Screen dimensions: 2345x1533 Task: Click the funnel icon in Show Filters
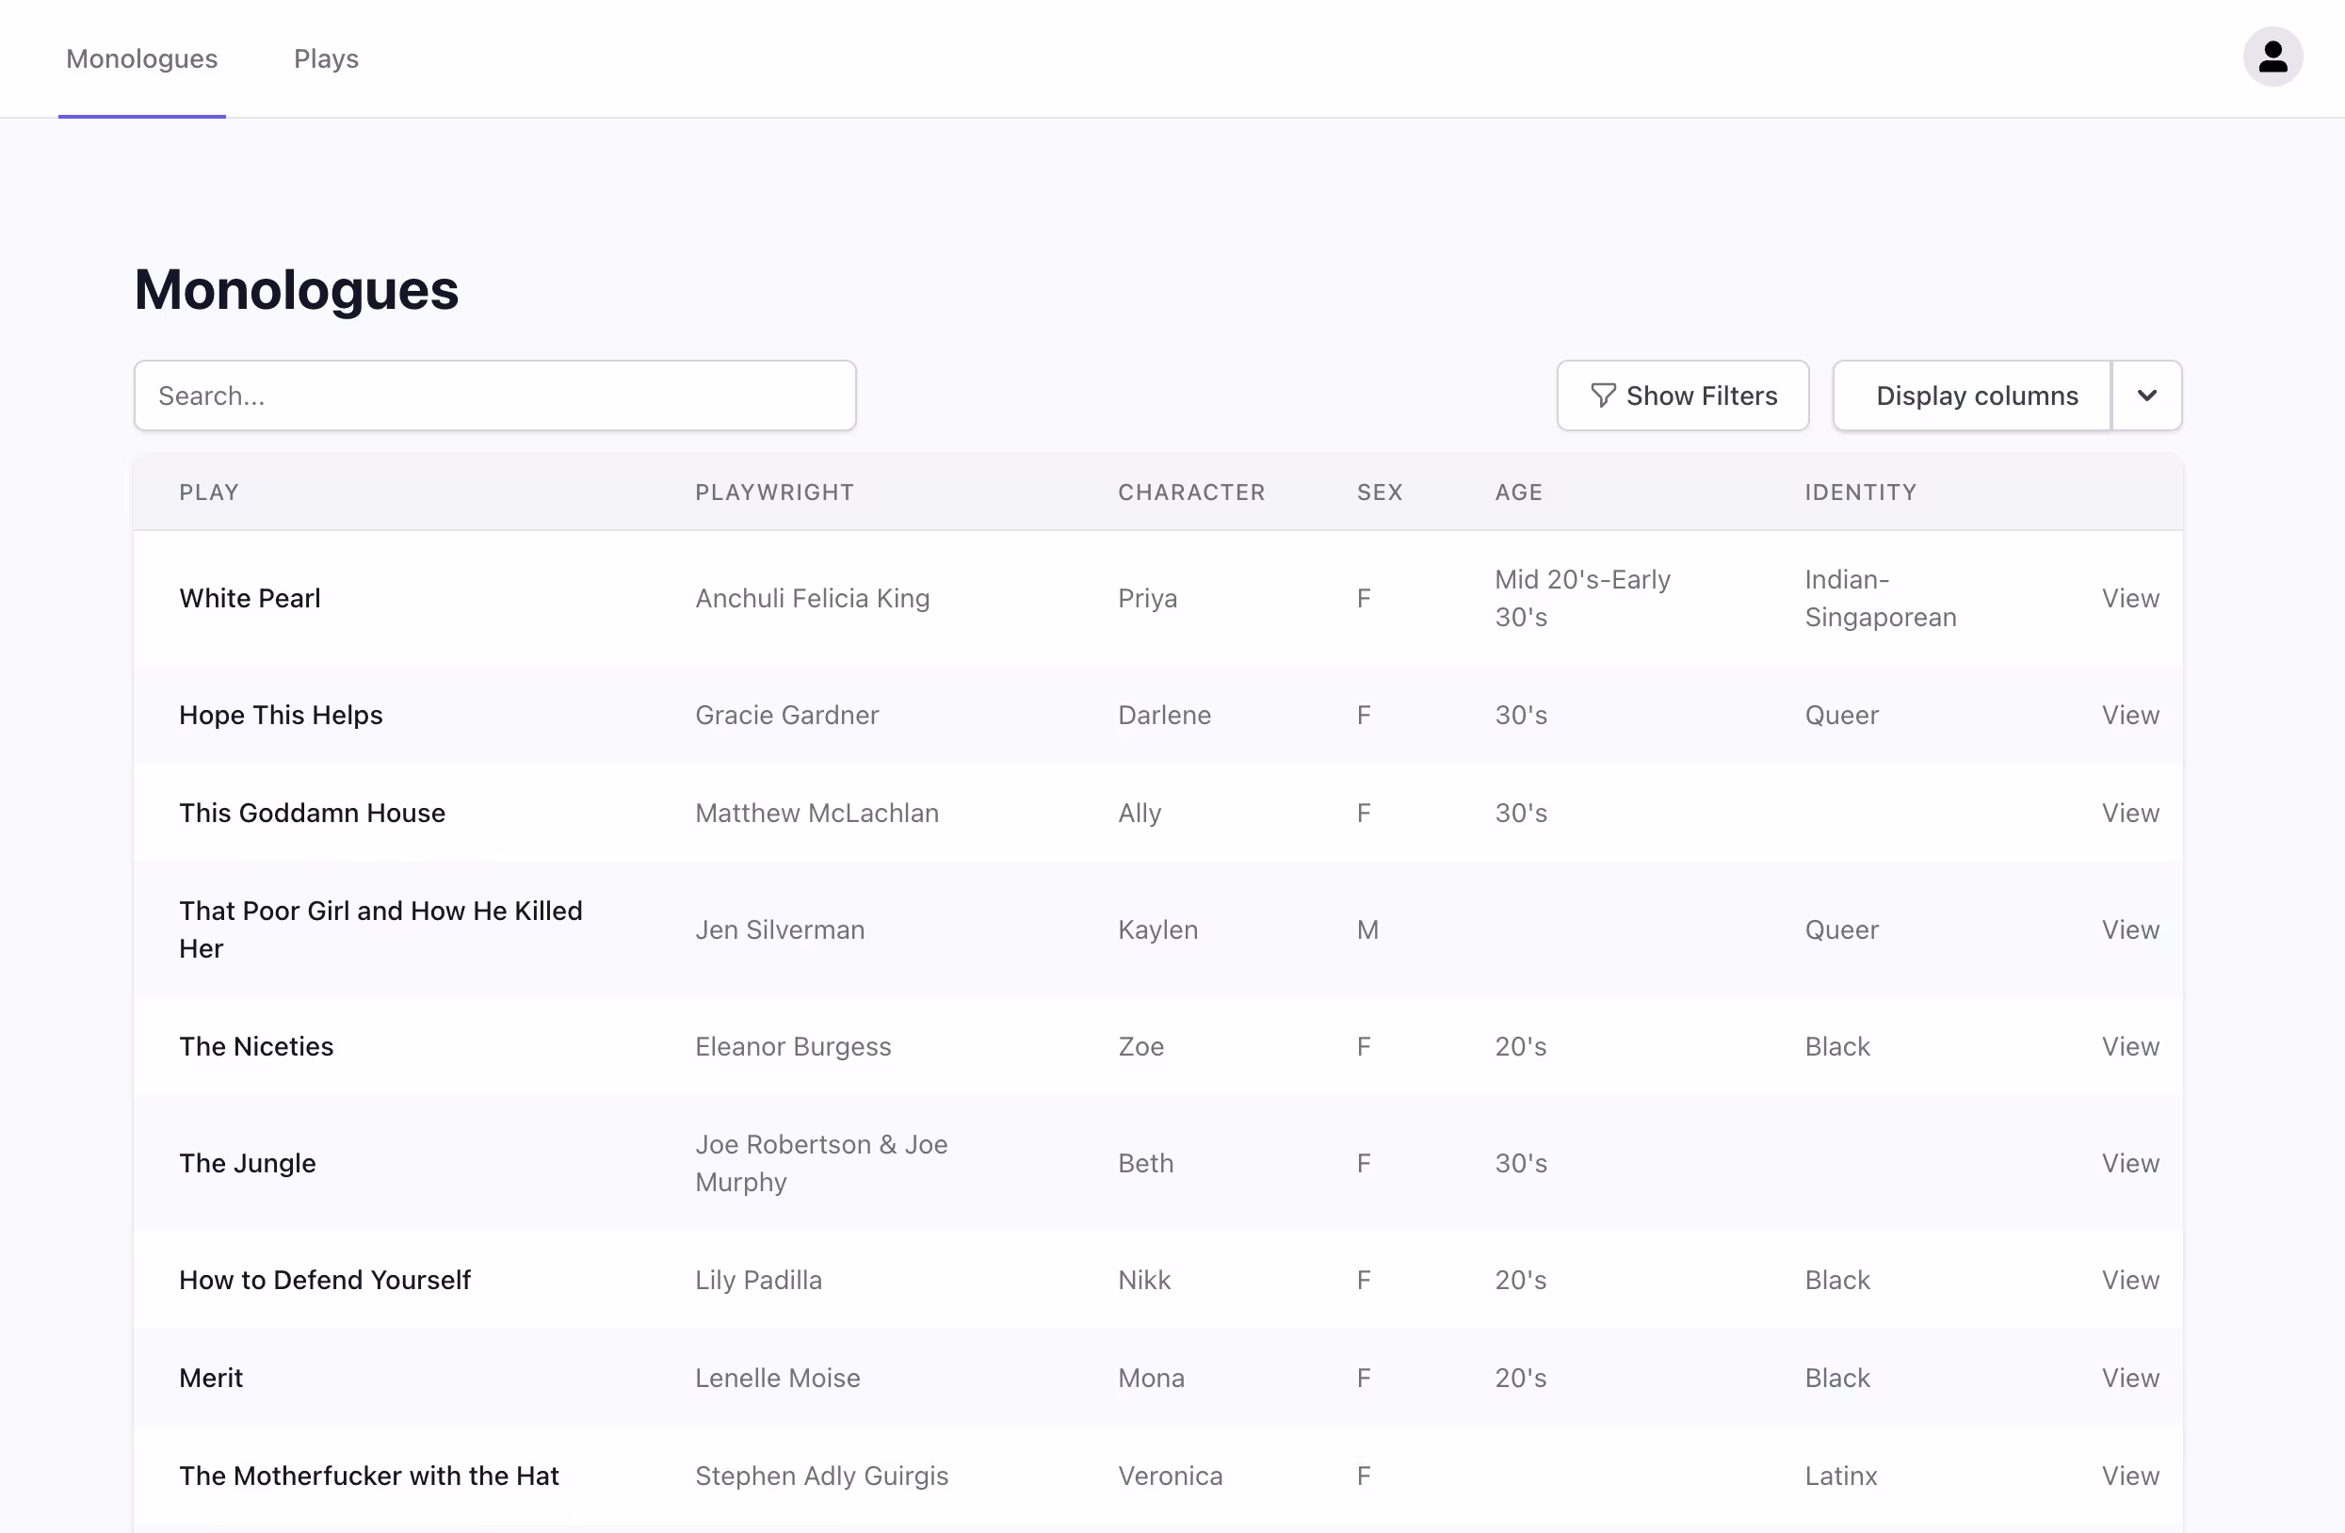pos(1602,396)
